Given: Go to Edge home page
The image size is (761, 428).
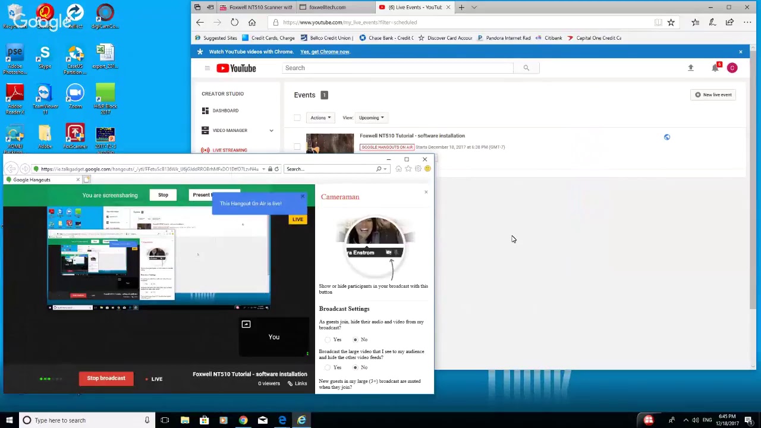Looking at the screenshot, I should [x=251, y=23].
